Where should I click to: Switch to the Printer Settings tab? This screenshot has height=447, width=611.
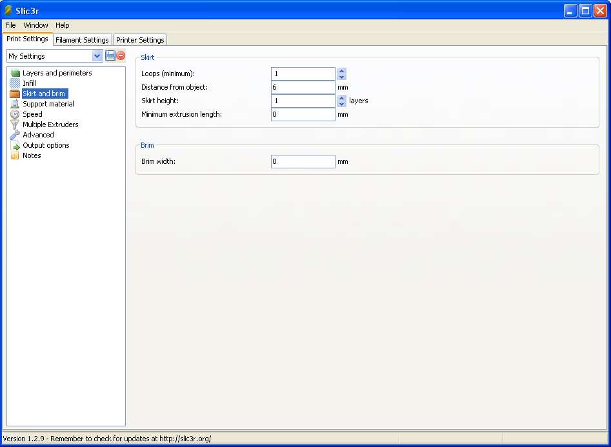point(140,40)
